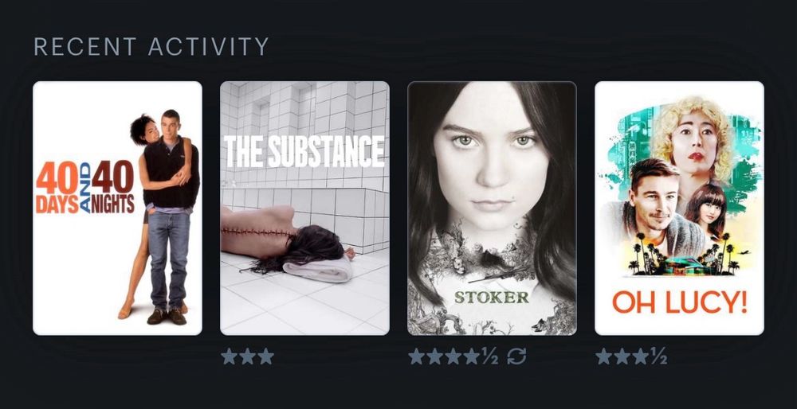Image resolution: width=797 pixels, height=409 pixels.
Task: Open The Substance film poster
Action: [304, 208]
